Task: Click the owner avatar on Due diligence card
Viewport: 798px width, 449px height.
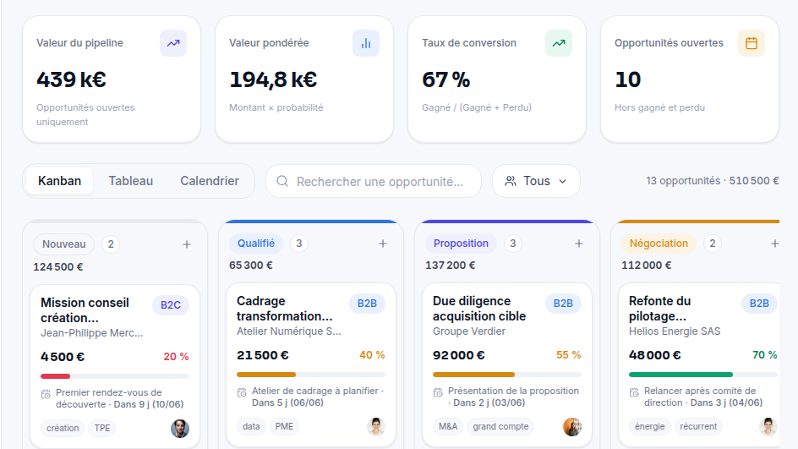Action: coord(572,427)
